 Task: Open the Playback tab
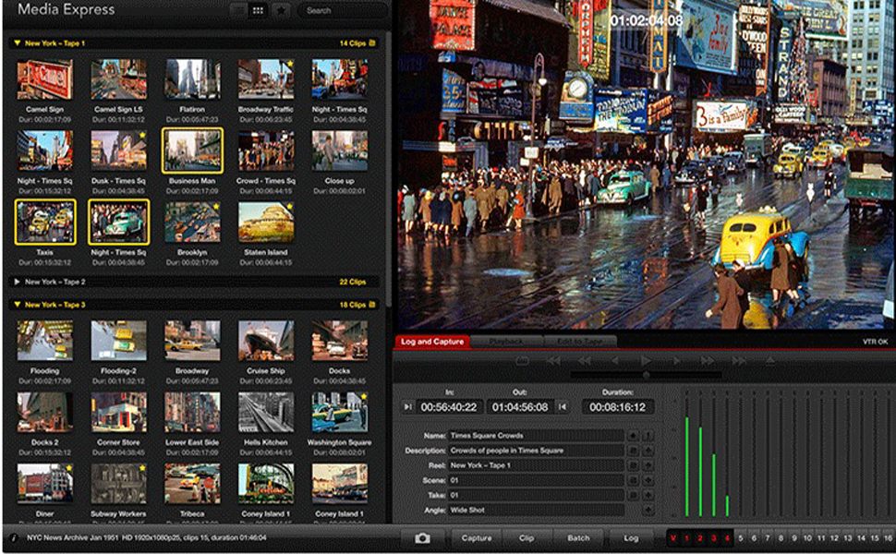[x=504, y=342]
